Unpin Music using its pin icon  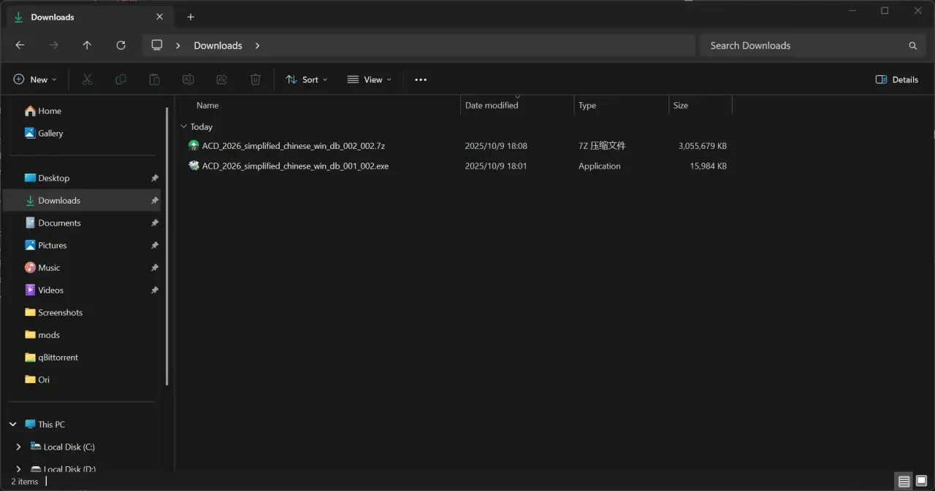[154, 268]
